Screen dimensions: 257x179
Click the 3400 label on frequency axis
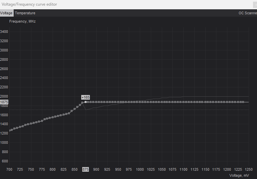point(4,32)
